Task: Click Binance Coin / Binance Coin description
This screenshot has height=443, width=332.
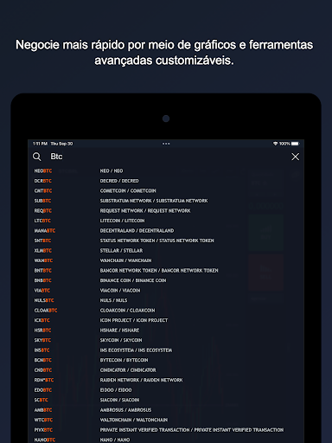Action: click(x=133, y=280)
